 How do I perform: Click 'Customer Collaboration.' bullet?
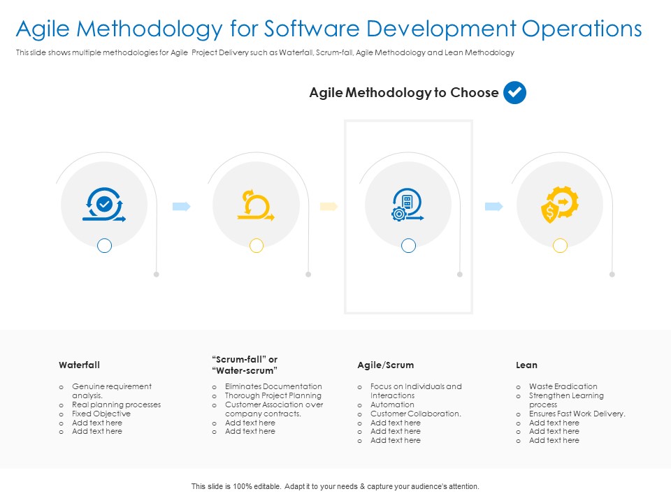(x=415, y=414)
